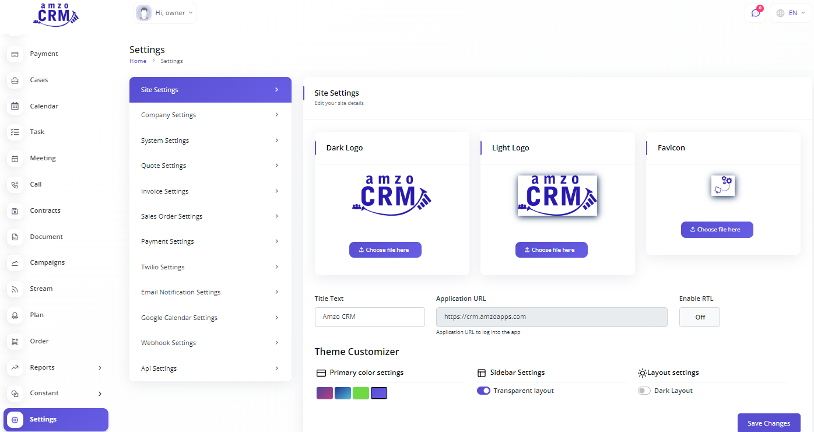Click the Invoice Settings chevron
Image resolution: width=814 pixels, height=432 pixels.
pos(276,191)
